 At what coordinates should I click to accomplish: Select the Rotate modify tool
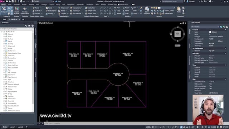126,8
